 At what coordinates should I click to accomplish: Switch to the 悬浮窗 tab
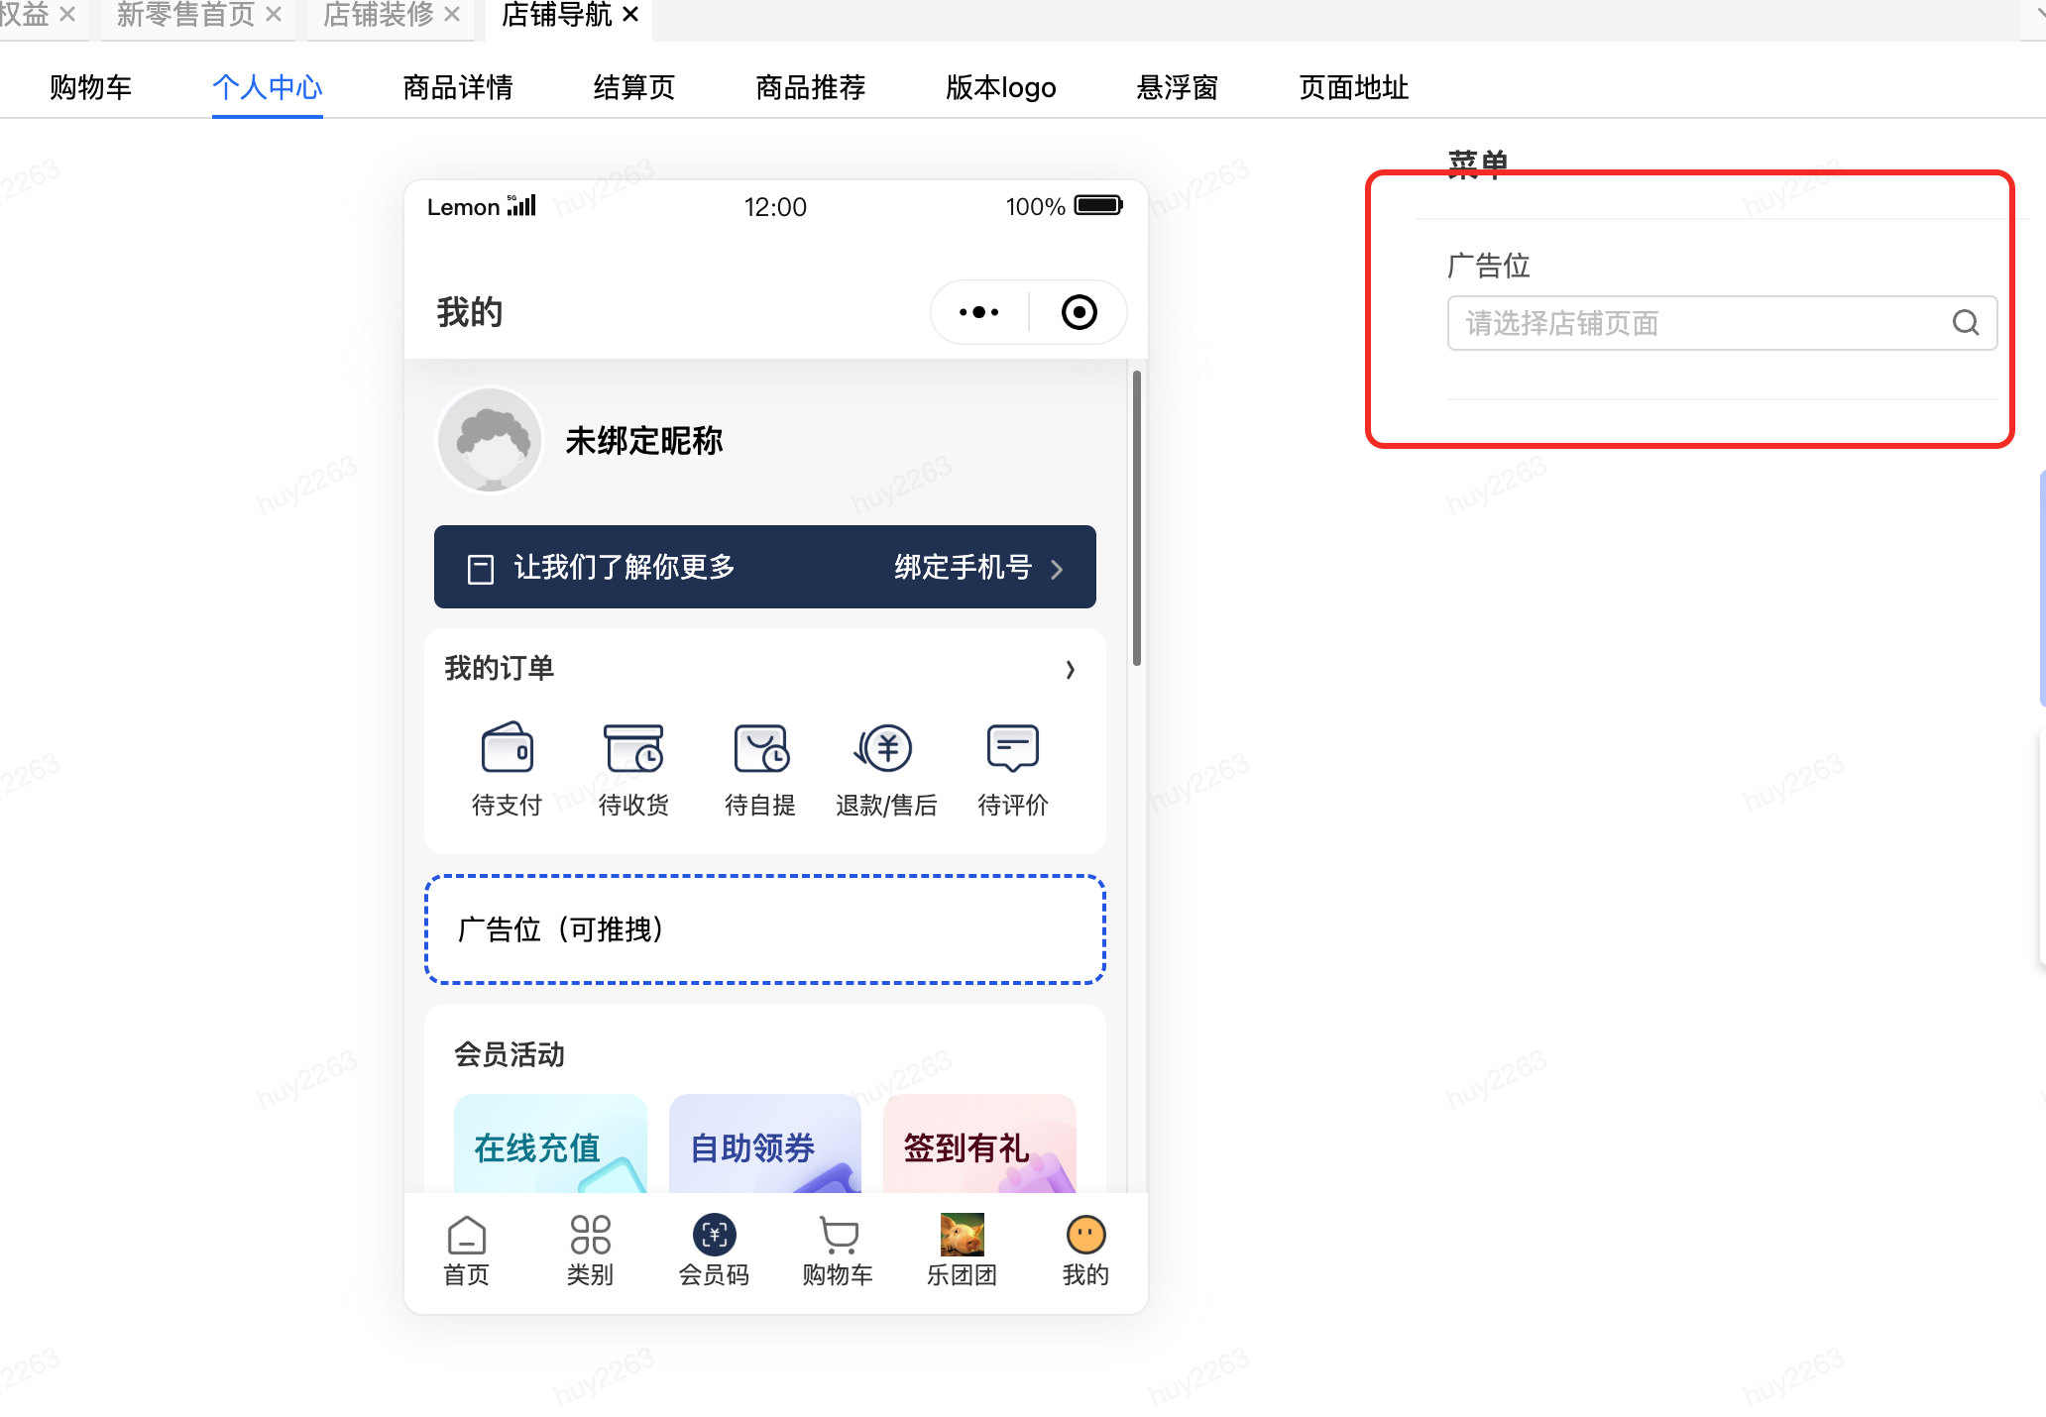1177,87
